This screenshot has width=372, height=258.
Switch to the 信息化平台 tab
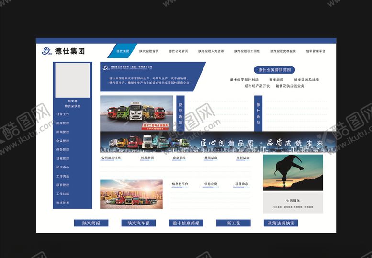coord(180,184)
